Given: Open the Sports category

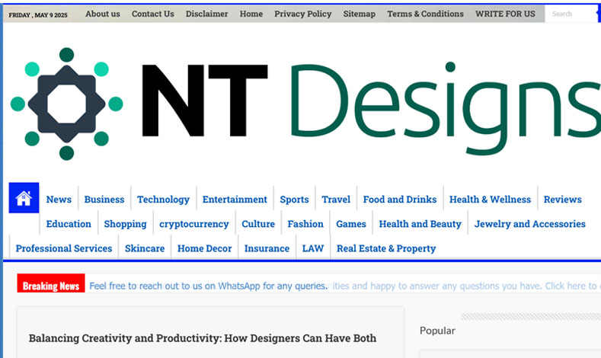Looking at the screenshot, I should point(294,200).
